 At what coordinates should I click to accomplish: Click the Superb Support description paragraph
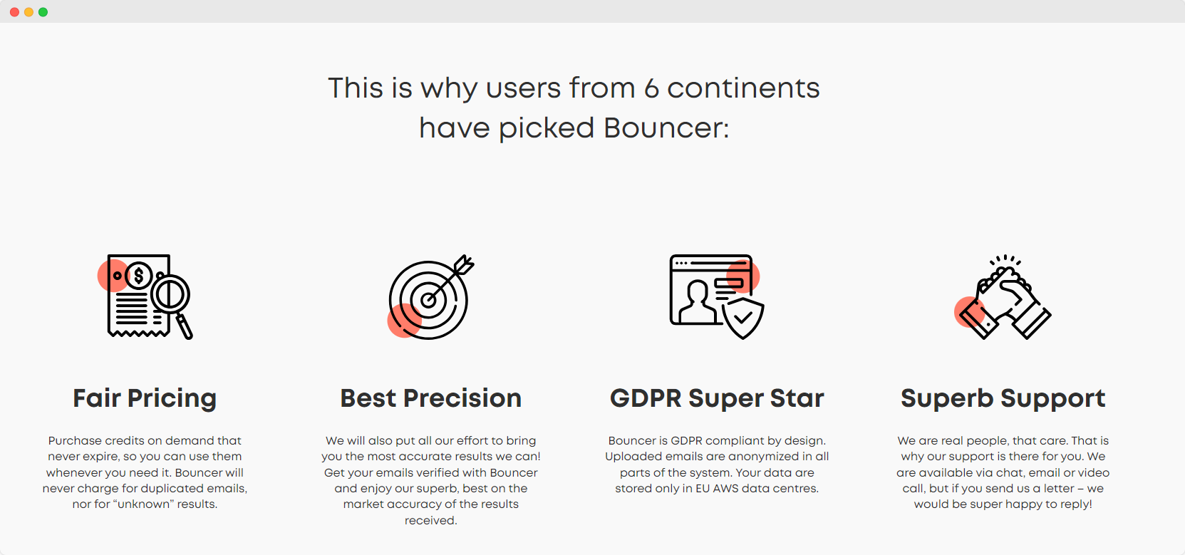[x=1003, y=472]
